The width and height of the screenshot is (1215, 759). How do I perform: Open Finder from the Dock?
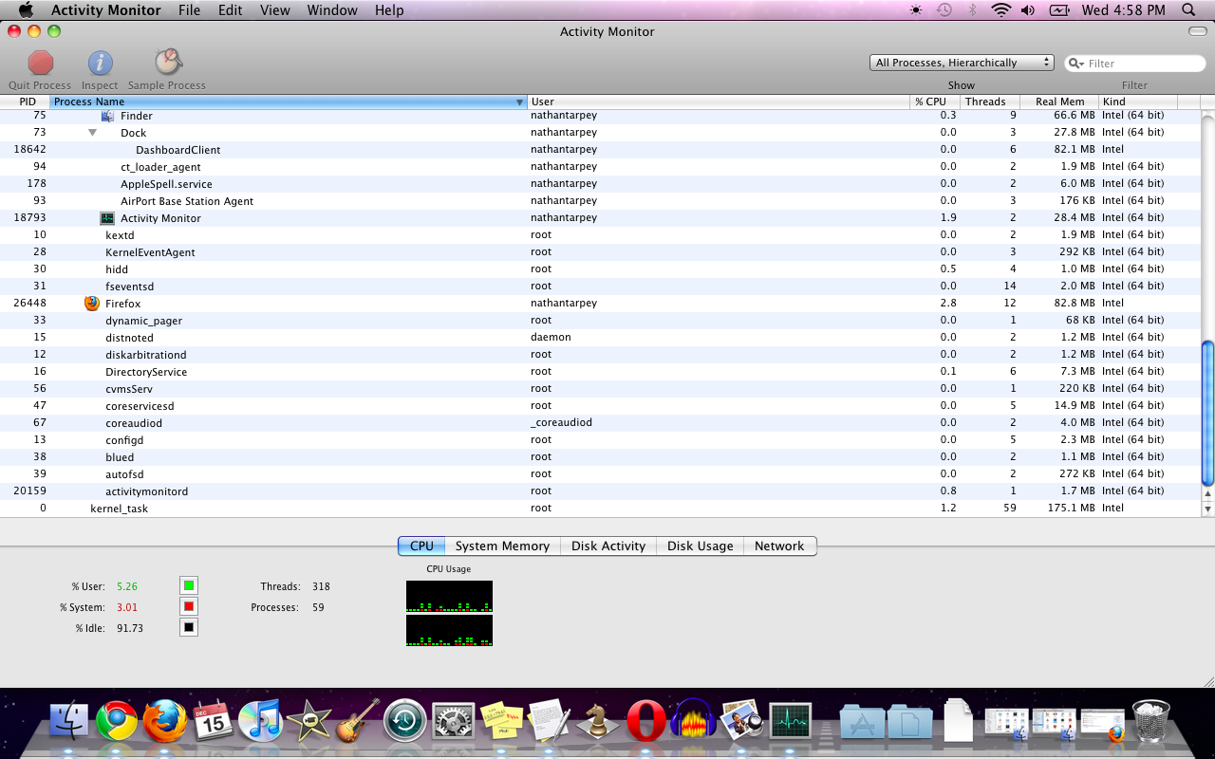68,722
